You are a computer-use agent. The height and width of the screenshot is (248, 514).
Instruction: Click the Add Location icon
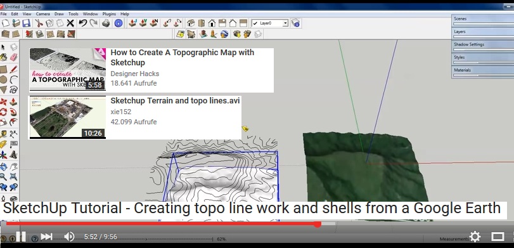click(180, 34)
